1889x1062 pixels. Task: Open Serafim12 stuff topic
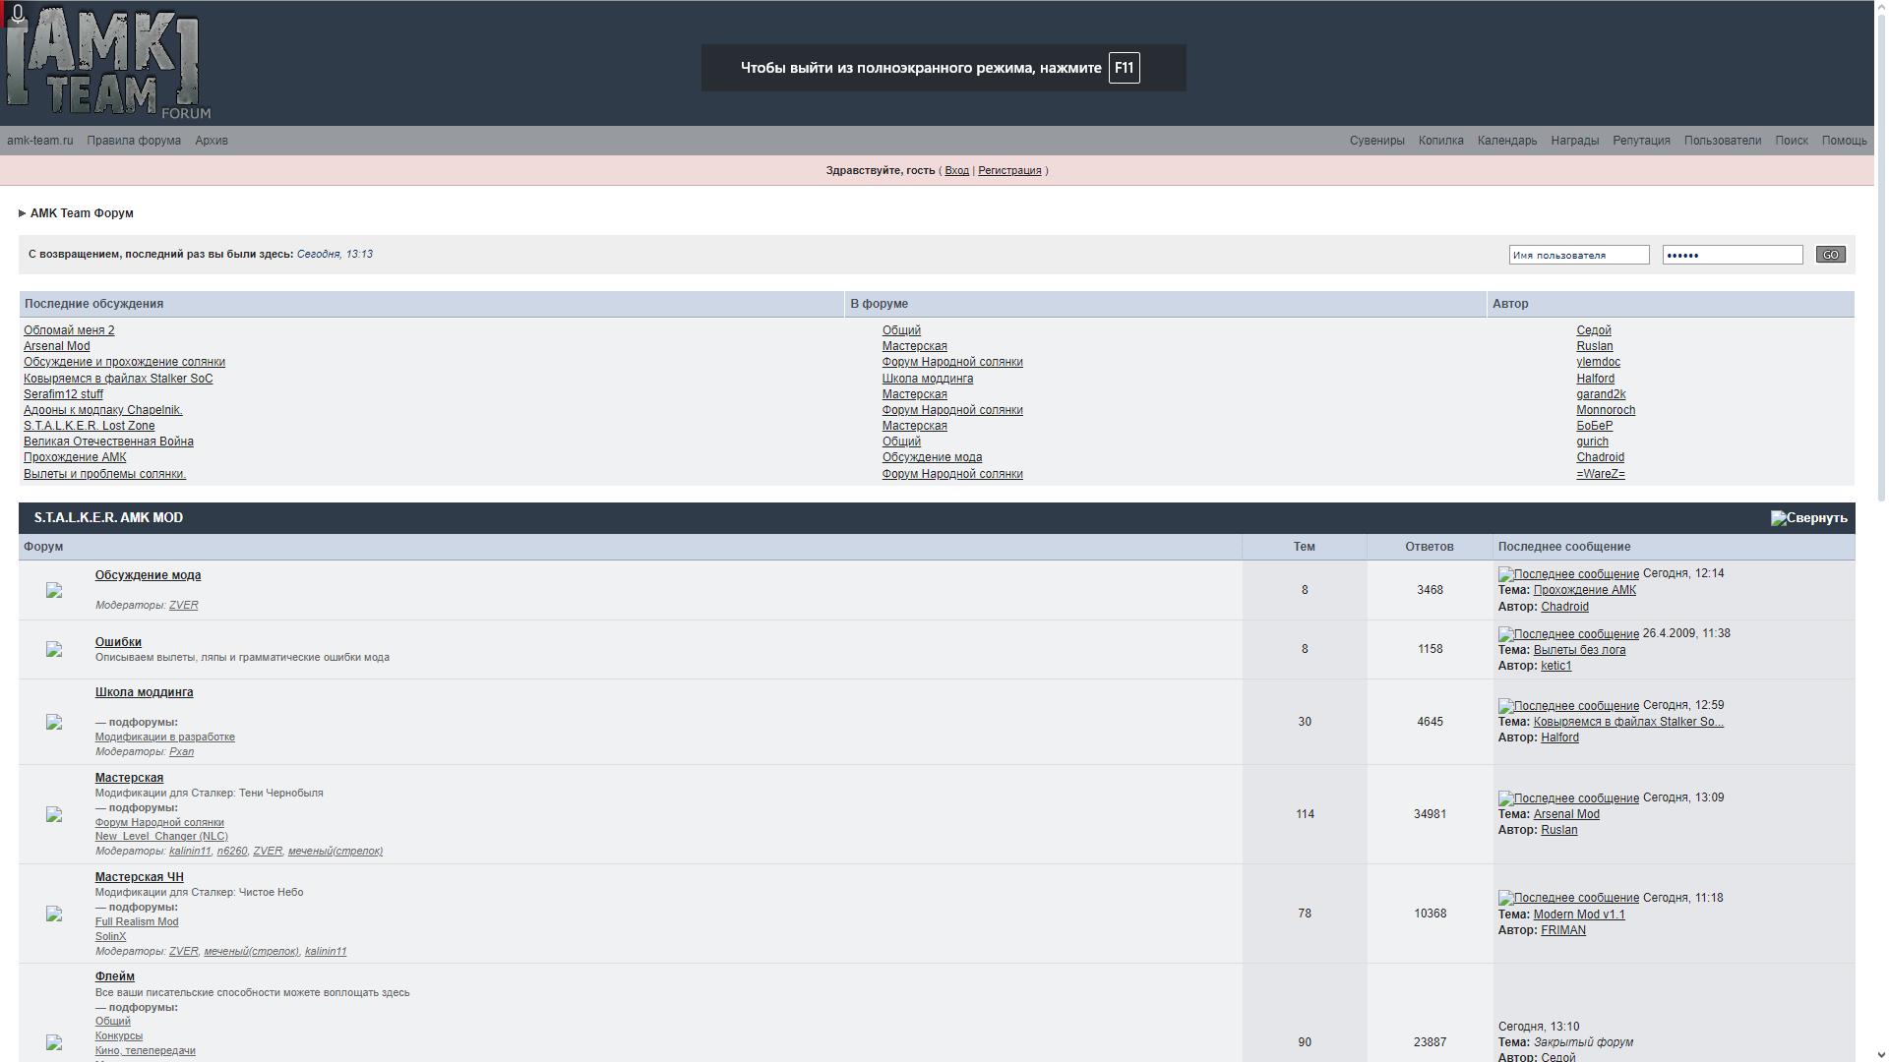(63, 394)
